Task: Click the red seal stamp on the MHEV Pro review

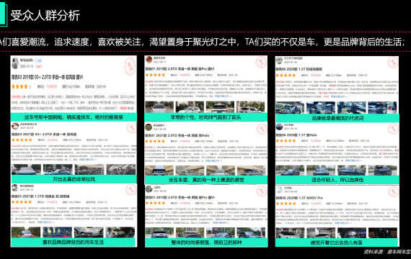Action: pos(393,192)
